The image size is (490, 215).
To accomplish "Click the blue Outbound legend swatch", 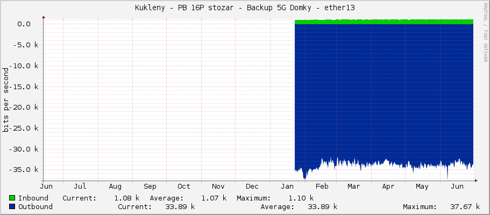I will click(x=12, y=206).
